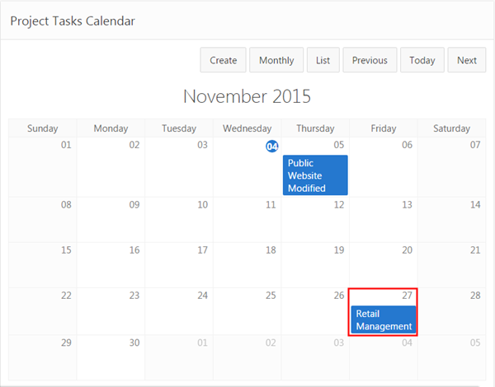Select the Saturday column header
Image resolution: width=495 pixels, height=387 pixels.
click(x=451, y=128)
